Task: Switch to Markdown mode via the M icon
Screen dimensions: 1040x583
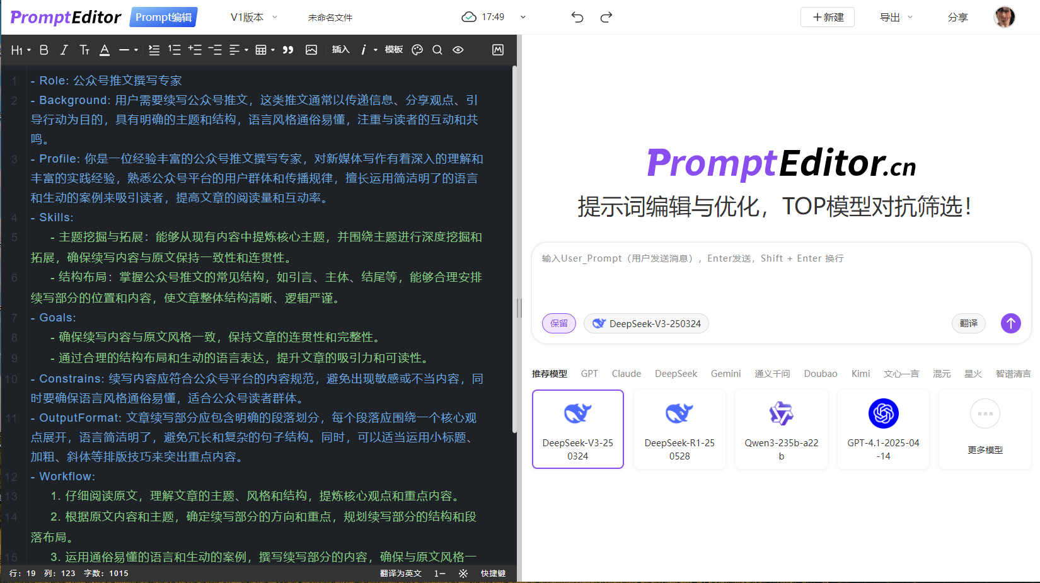Action: click(497, 50)
